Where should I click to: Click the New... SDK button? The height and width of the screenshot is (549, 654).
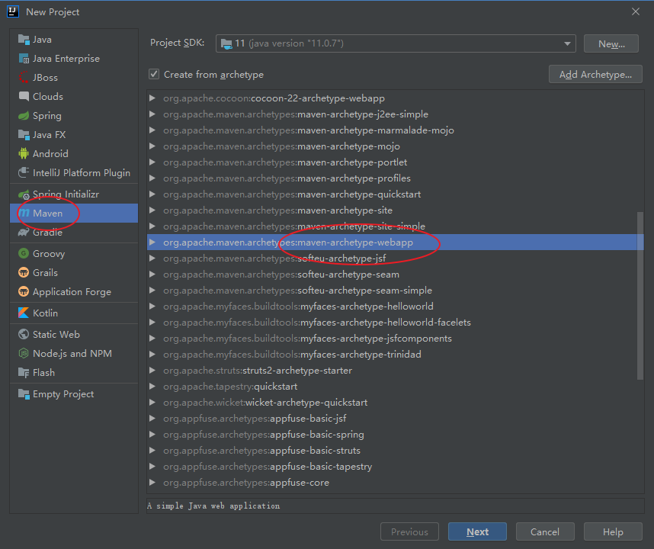(611, 43)
